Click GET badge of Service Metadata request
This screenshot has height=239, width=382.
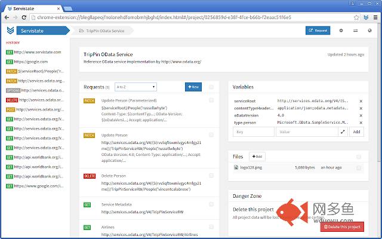pos(87,204)
